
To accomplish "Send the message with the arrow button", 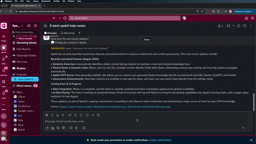I will tap(243, 128).
